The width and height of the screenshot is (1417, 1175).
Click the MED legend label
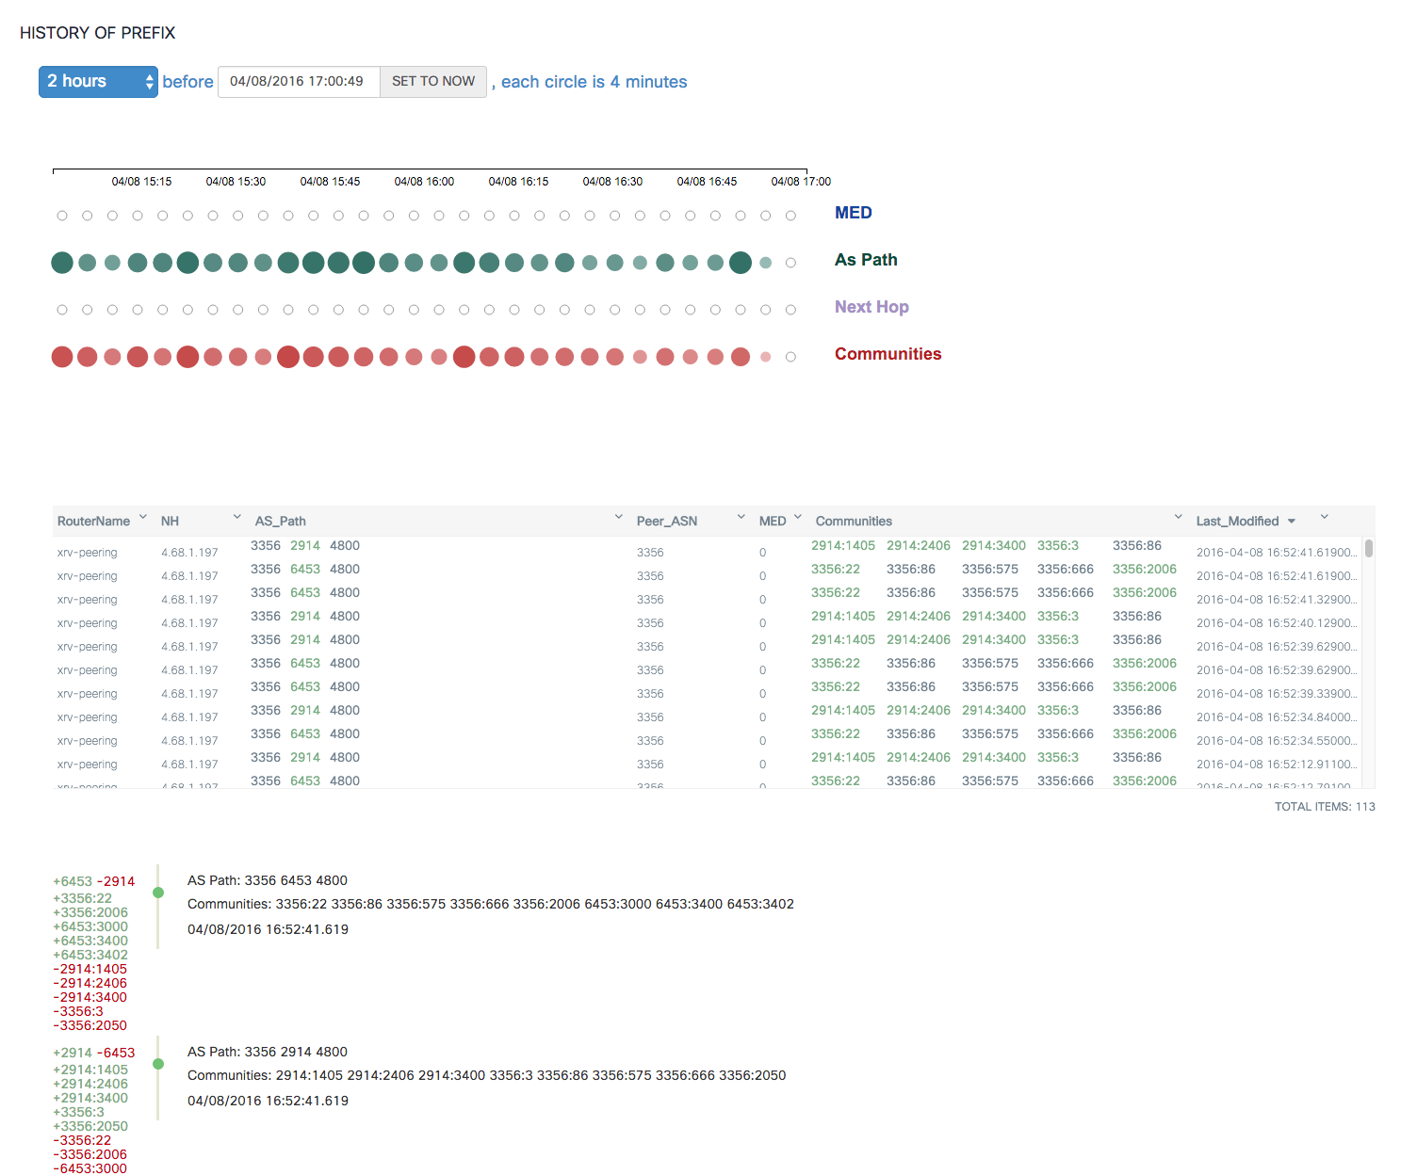click(854, 213)
